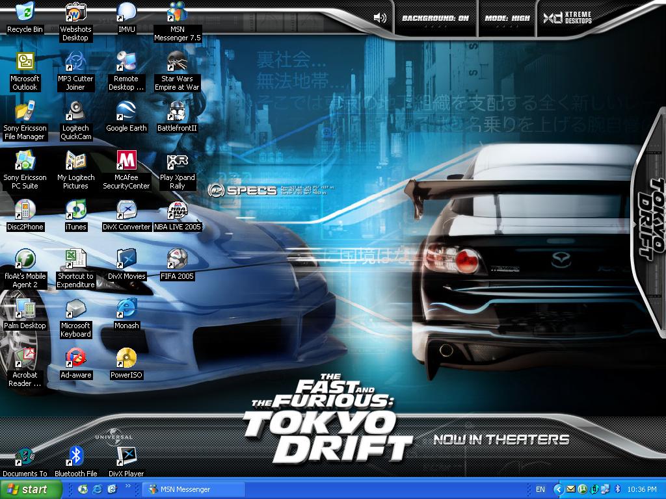The width and height of the screenshot is (666, 499).
Task: Expand hidden system tray icons arrow
Action: (x=558, y=489)
